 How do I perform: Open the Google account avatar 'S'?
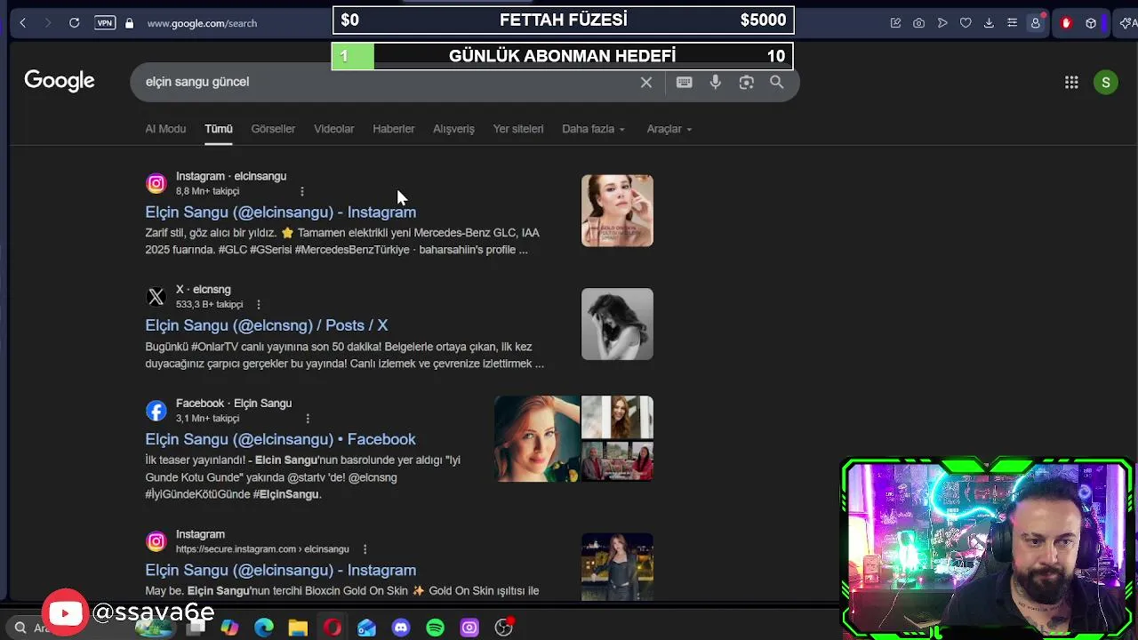[1106, 83]
